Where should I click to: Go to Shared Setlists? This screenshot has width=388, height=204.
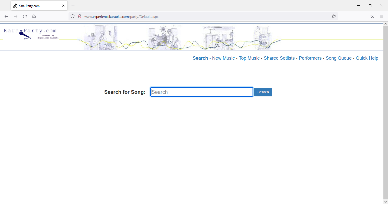pyautogui.click(x=279, y=58)
